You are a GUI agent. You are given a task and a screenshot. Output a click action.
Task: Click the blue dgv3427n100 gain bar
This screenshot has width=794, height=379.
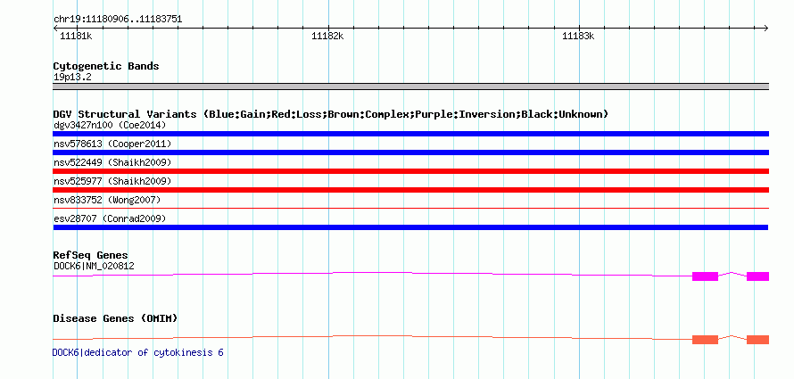pos(411,134)
